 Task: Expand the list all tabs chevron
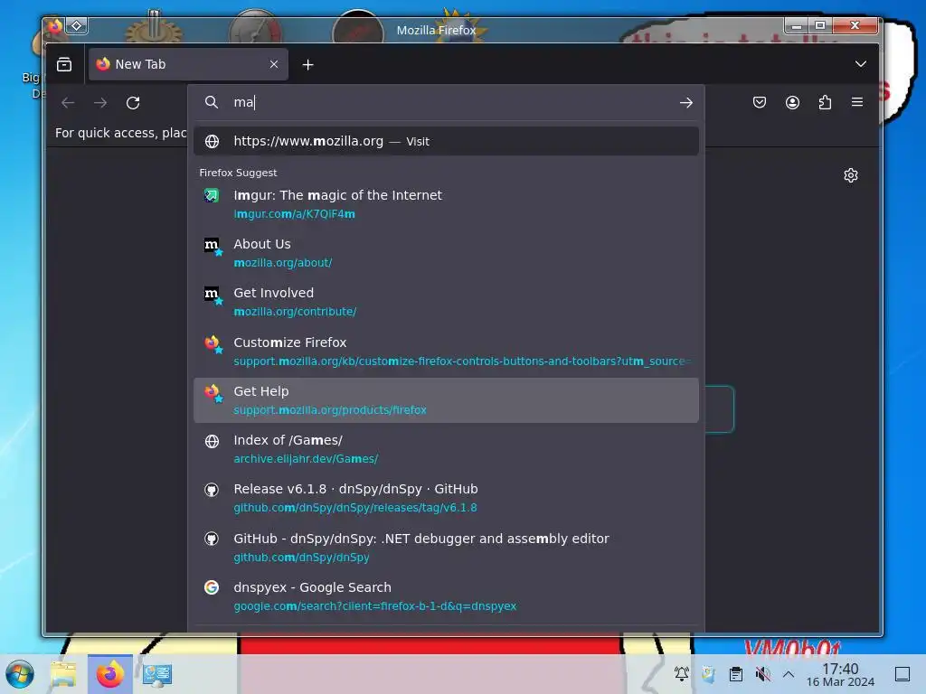861,64
